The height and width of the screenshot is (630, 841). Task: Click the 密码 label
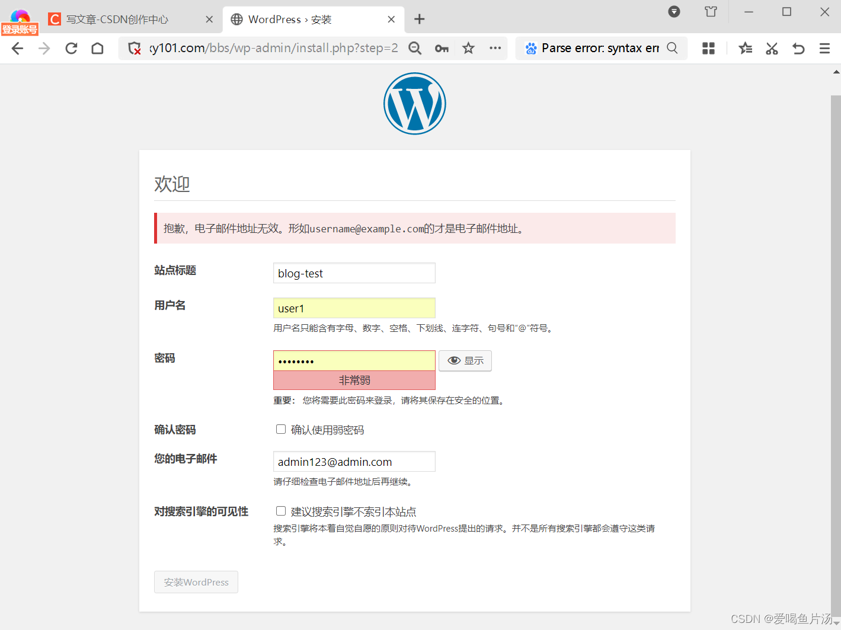coord(165,358)
